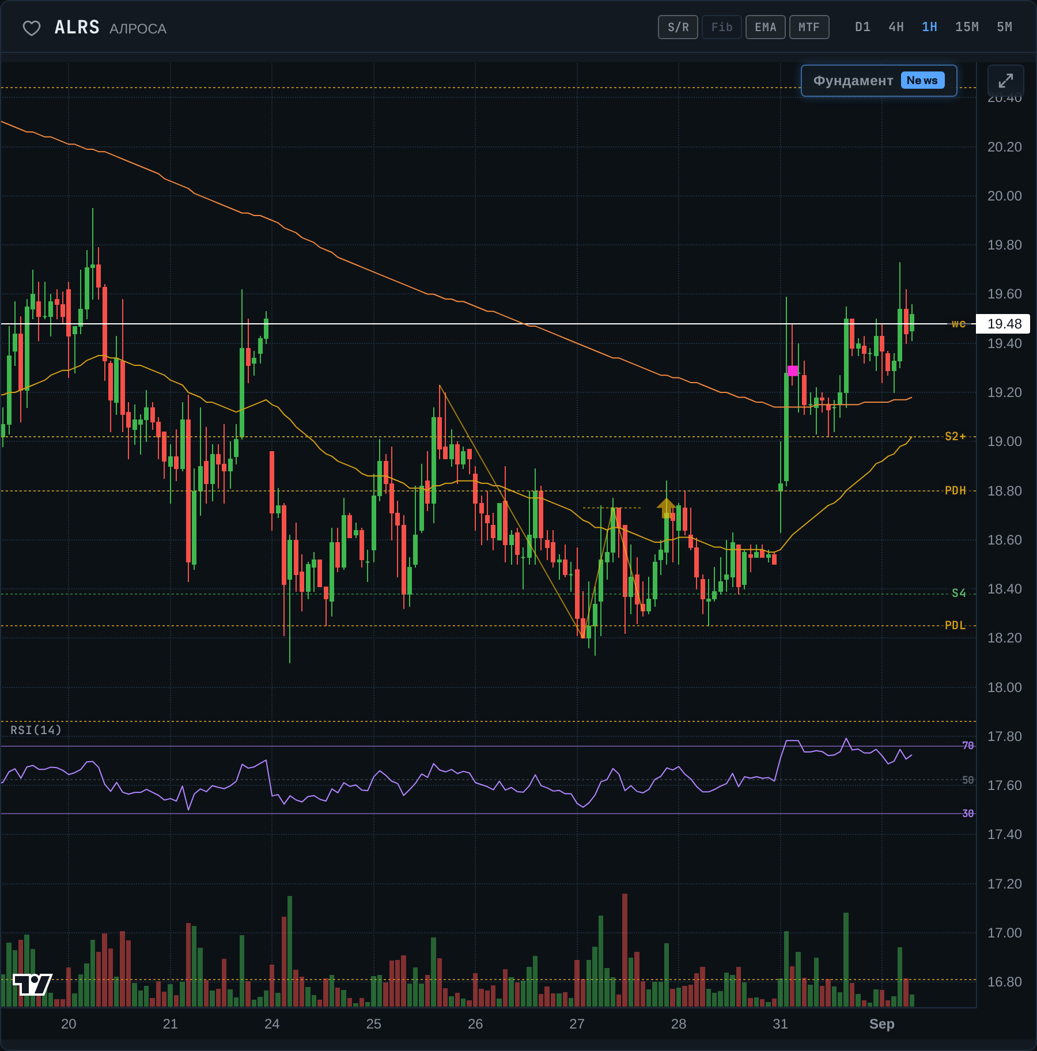Click the S4 level label

click(959, 593)
